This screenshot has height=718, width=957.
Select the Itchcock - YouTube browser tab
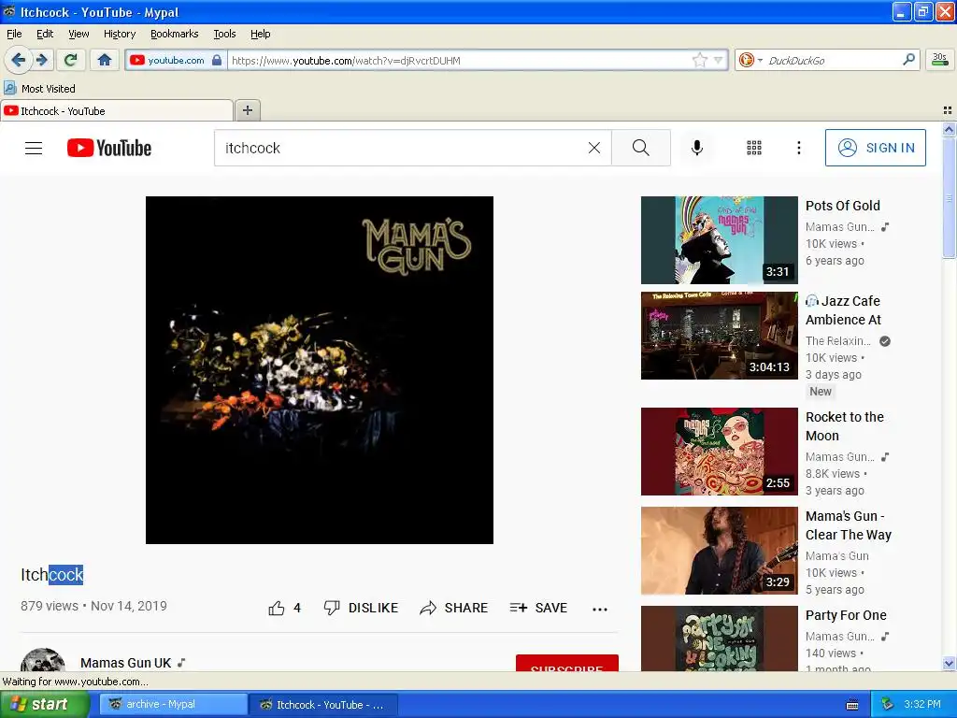pyautogui.click(x=117, y=110)
